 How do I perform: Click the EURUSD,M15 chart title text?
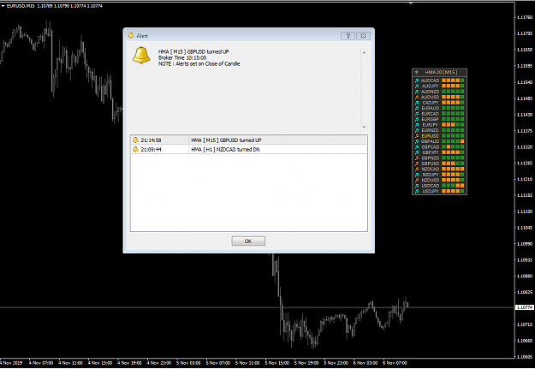point(21,6)
